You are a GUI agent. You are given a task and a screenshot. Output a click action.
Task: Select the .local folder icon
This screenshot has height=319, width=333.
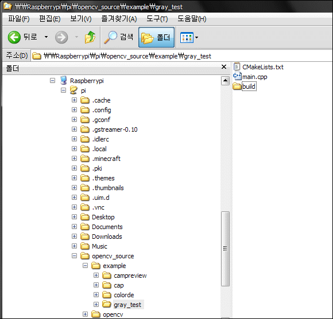[x=85, y=149]
